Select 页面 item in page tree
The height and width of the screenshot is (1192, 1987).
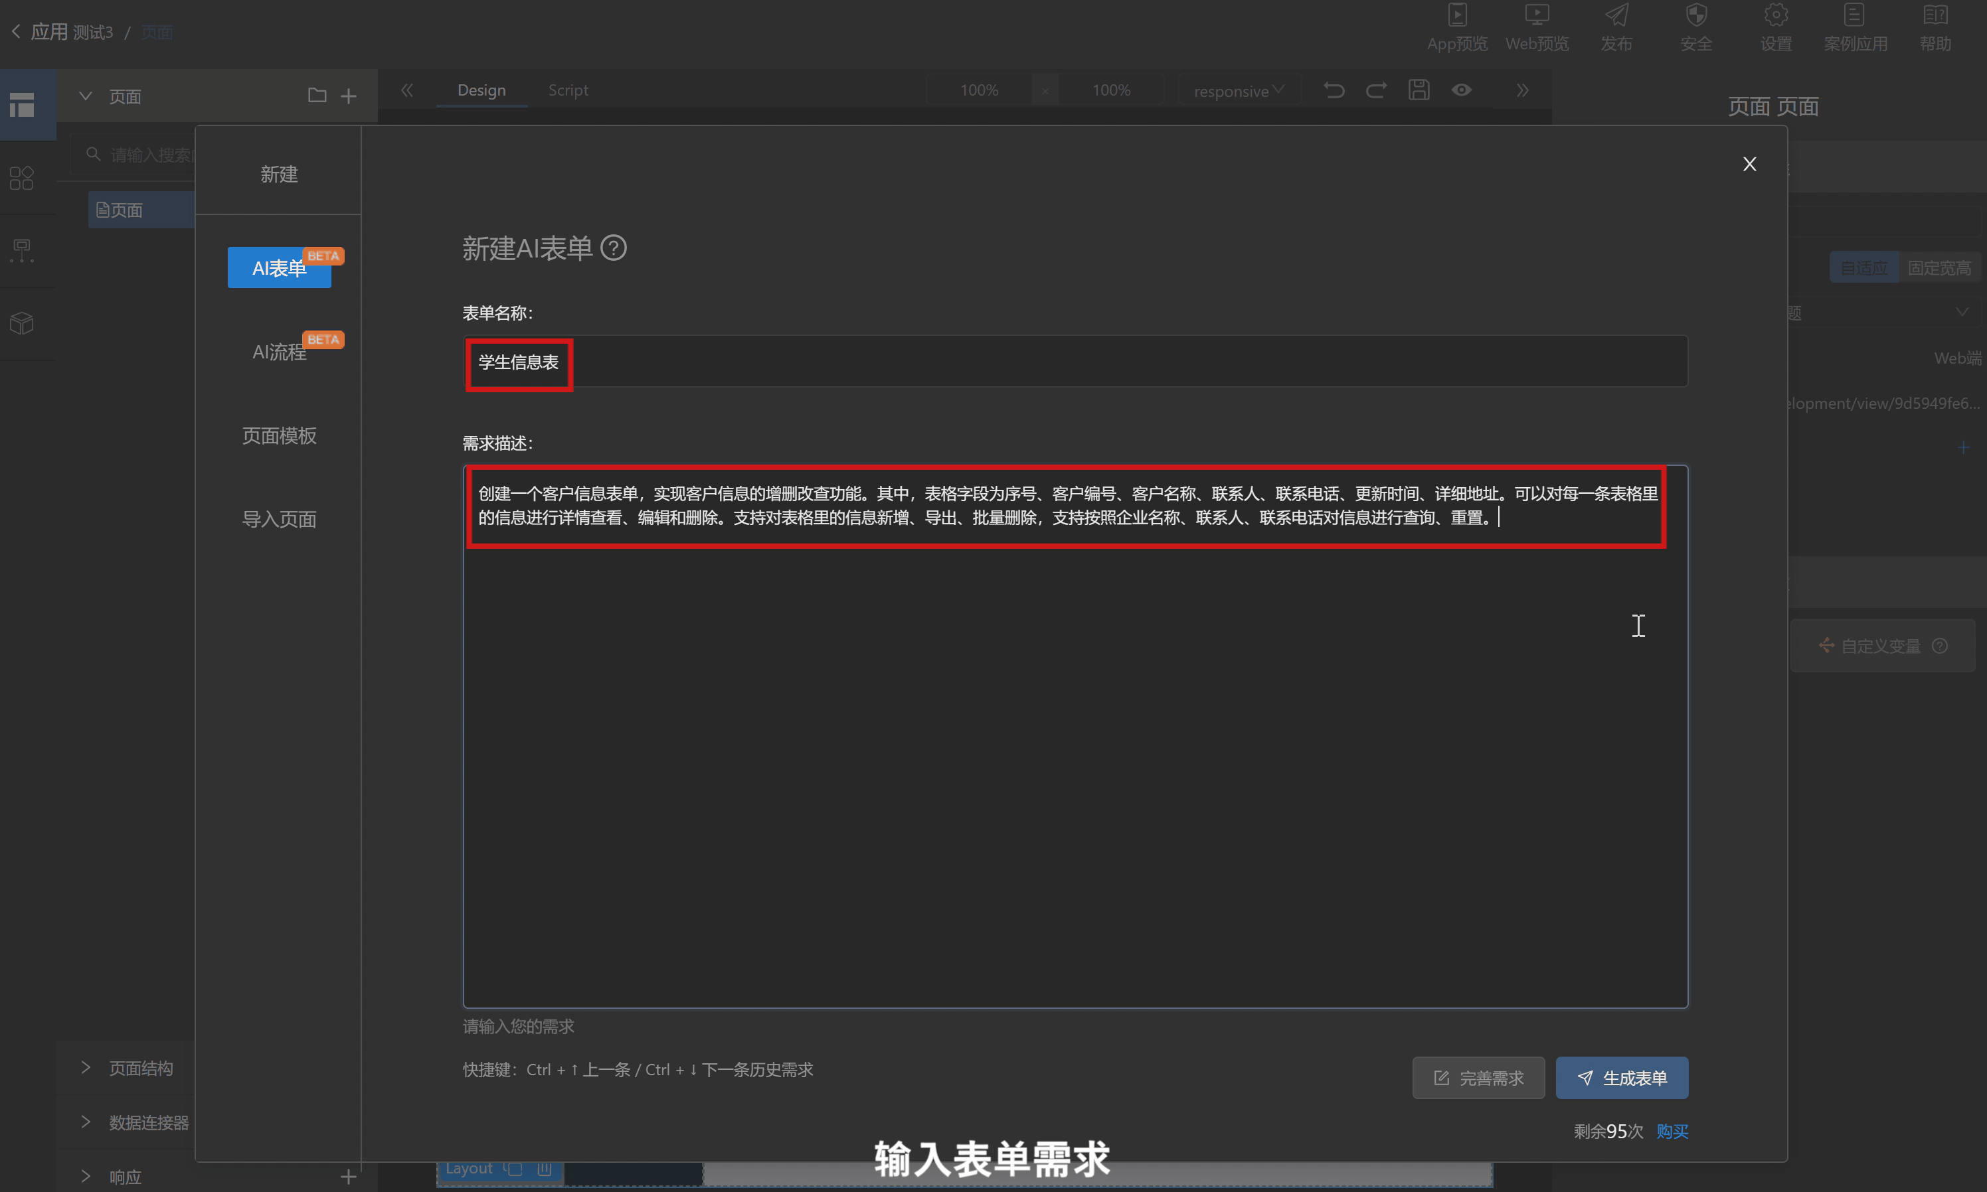coord(141,210)
